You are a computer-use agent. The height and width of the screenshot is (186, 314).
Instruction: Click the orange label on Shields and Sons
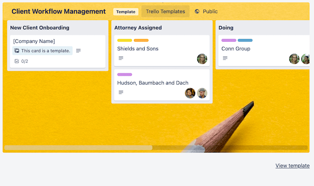[141, 40]
